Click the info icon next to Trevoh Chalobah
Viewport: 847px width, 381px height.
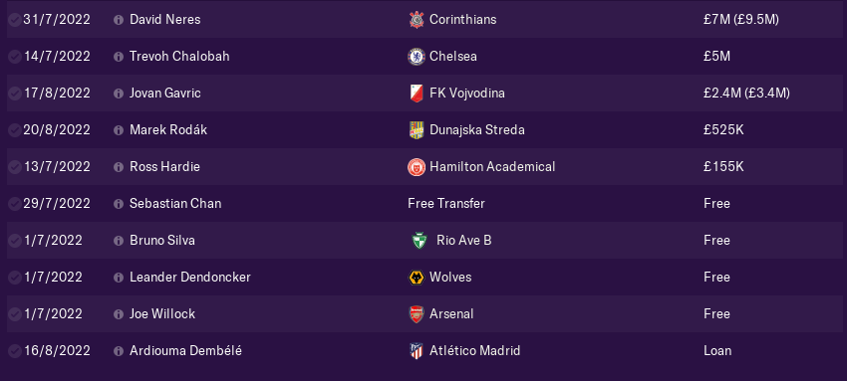[x=119, y=57]
